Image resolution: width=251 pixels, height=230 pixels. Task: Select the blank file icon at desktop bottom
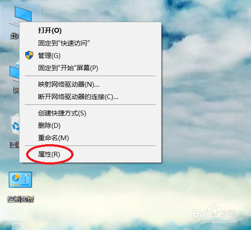coord(20,226)
